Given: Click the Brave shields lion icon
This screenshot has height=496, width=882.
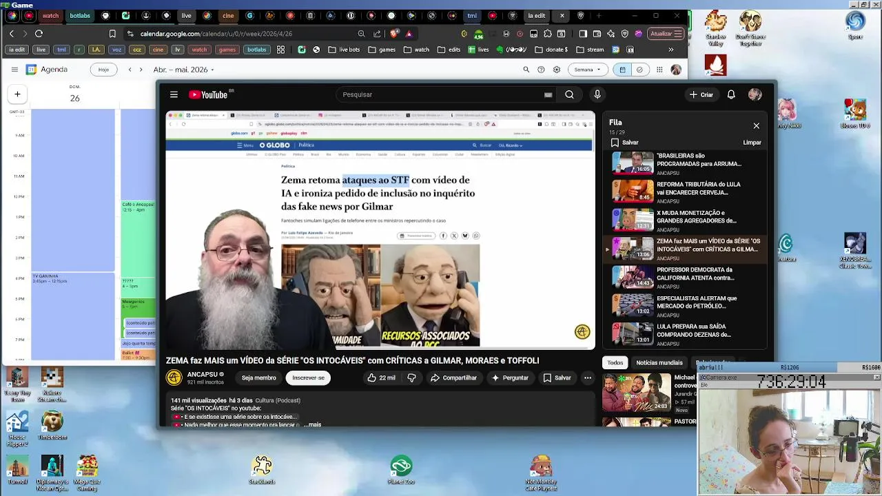Looking at the screenshot, I should click(x=395, y=33).
